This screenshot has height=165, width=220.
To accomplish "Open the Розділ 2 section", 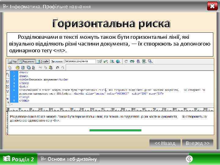I will coord(19,159).
